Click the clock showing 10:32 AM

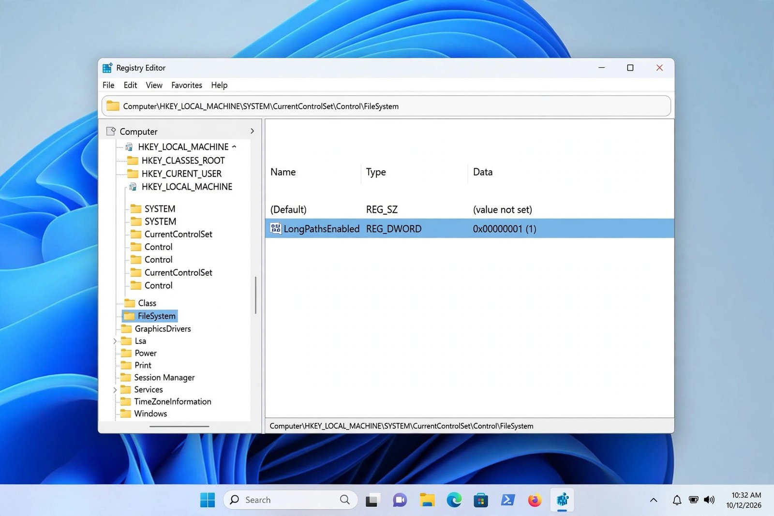[746, 495]
